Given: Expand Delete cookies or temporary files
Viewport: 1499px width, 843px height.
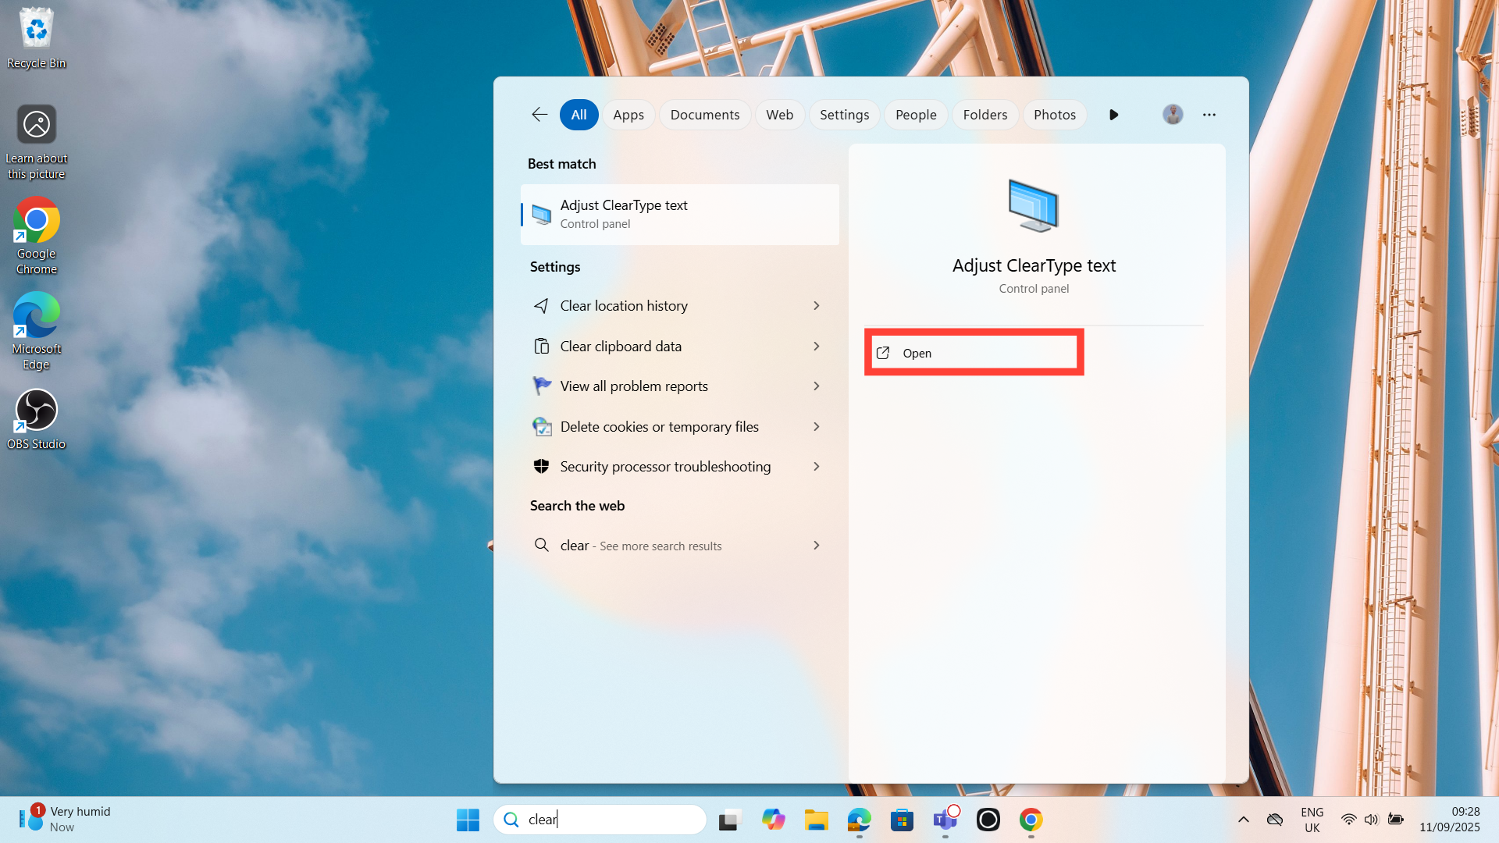Looking at the screenshot, I should pos(816,426).
